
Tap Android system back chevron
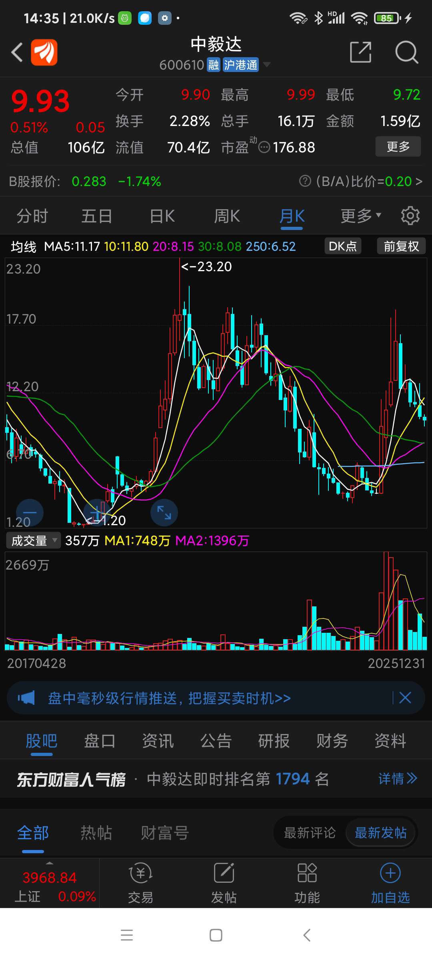point(307,935)
